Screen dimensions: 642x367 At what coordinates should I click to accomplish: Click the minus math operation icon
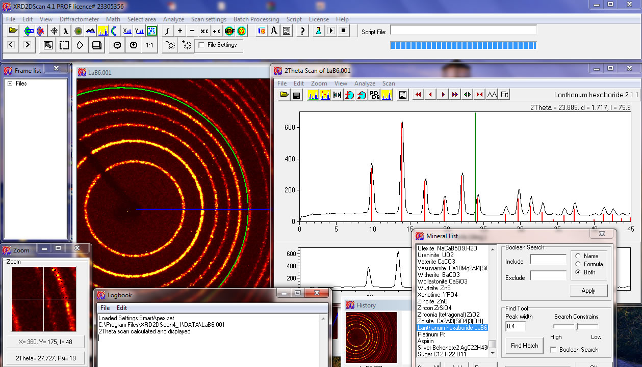[x=192, y=31]
